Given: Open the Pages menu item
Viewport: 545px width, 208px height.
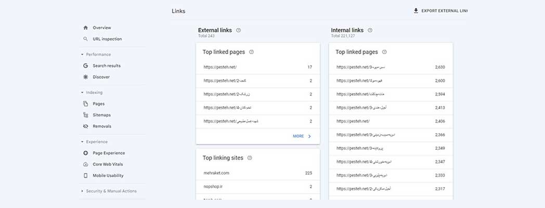Looking at the screenshot, I should coord(98,104).
